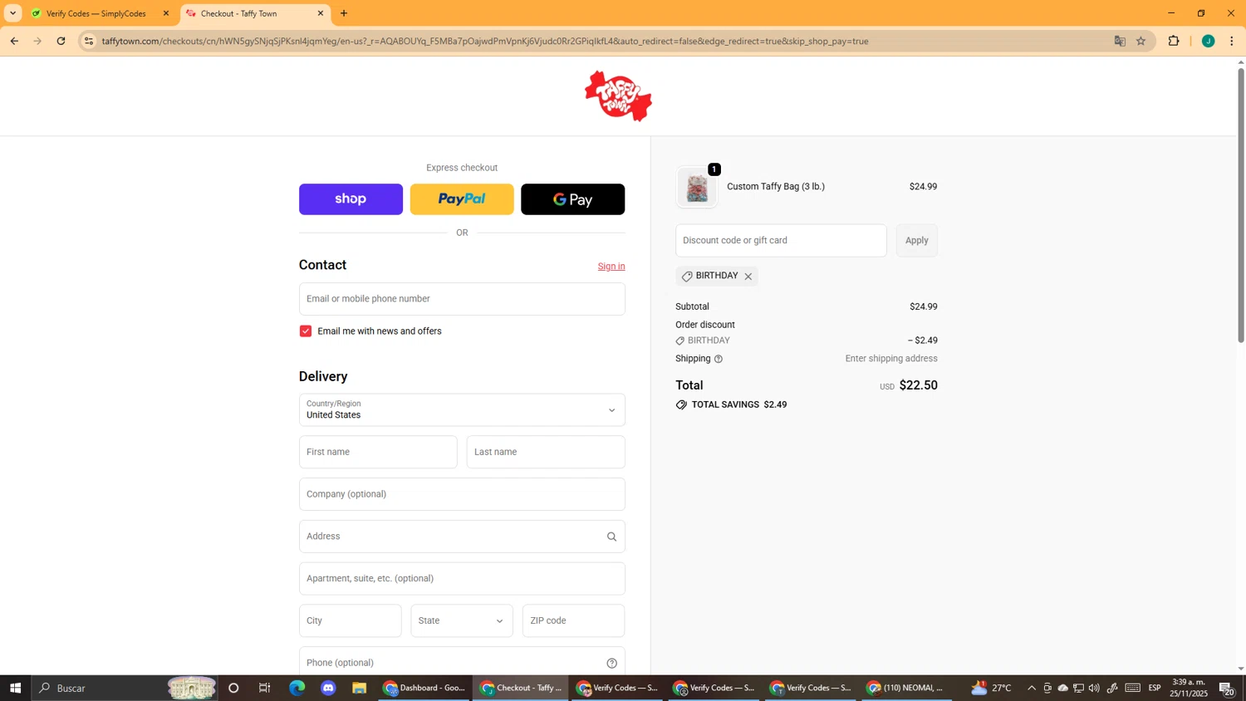Screen dimensions: 1246x701
Task: Open Task View from taskbar
Action: point(265,688)
